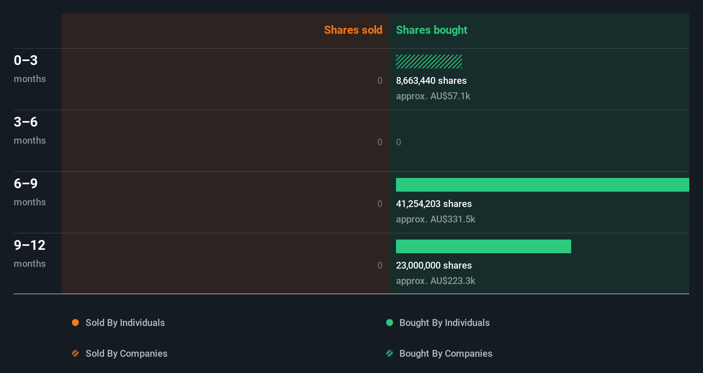Click the striped orange Sold By Companies icon

[x=75, y=353]
